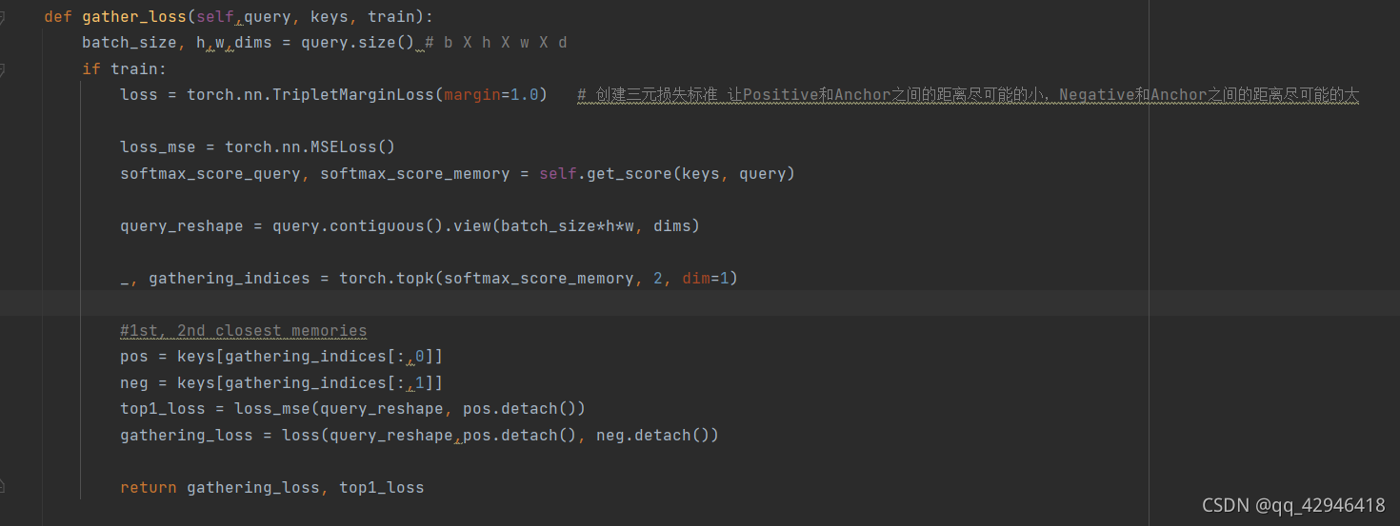Click 'train' in the 'if train:' line
The width and height of the screenshot is (1400, 526).
(x=134, y=68)
